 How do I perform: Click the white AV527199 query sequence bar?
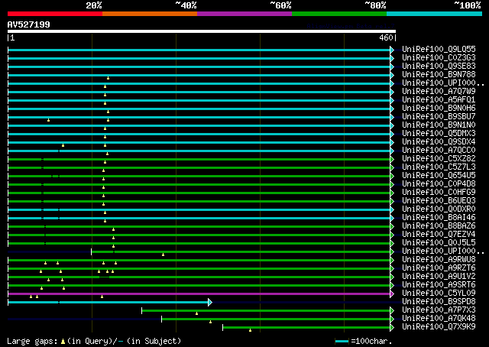click(201, 31)
